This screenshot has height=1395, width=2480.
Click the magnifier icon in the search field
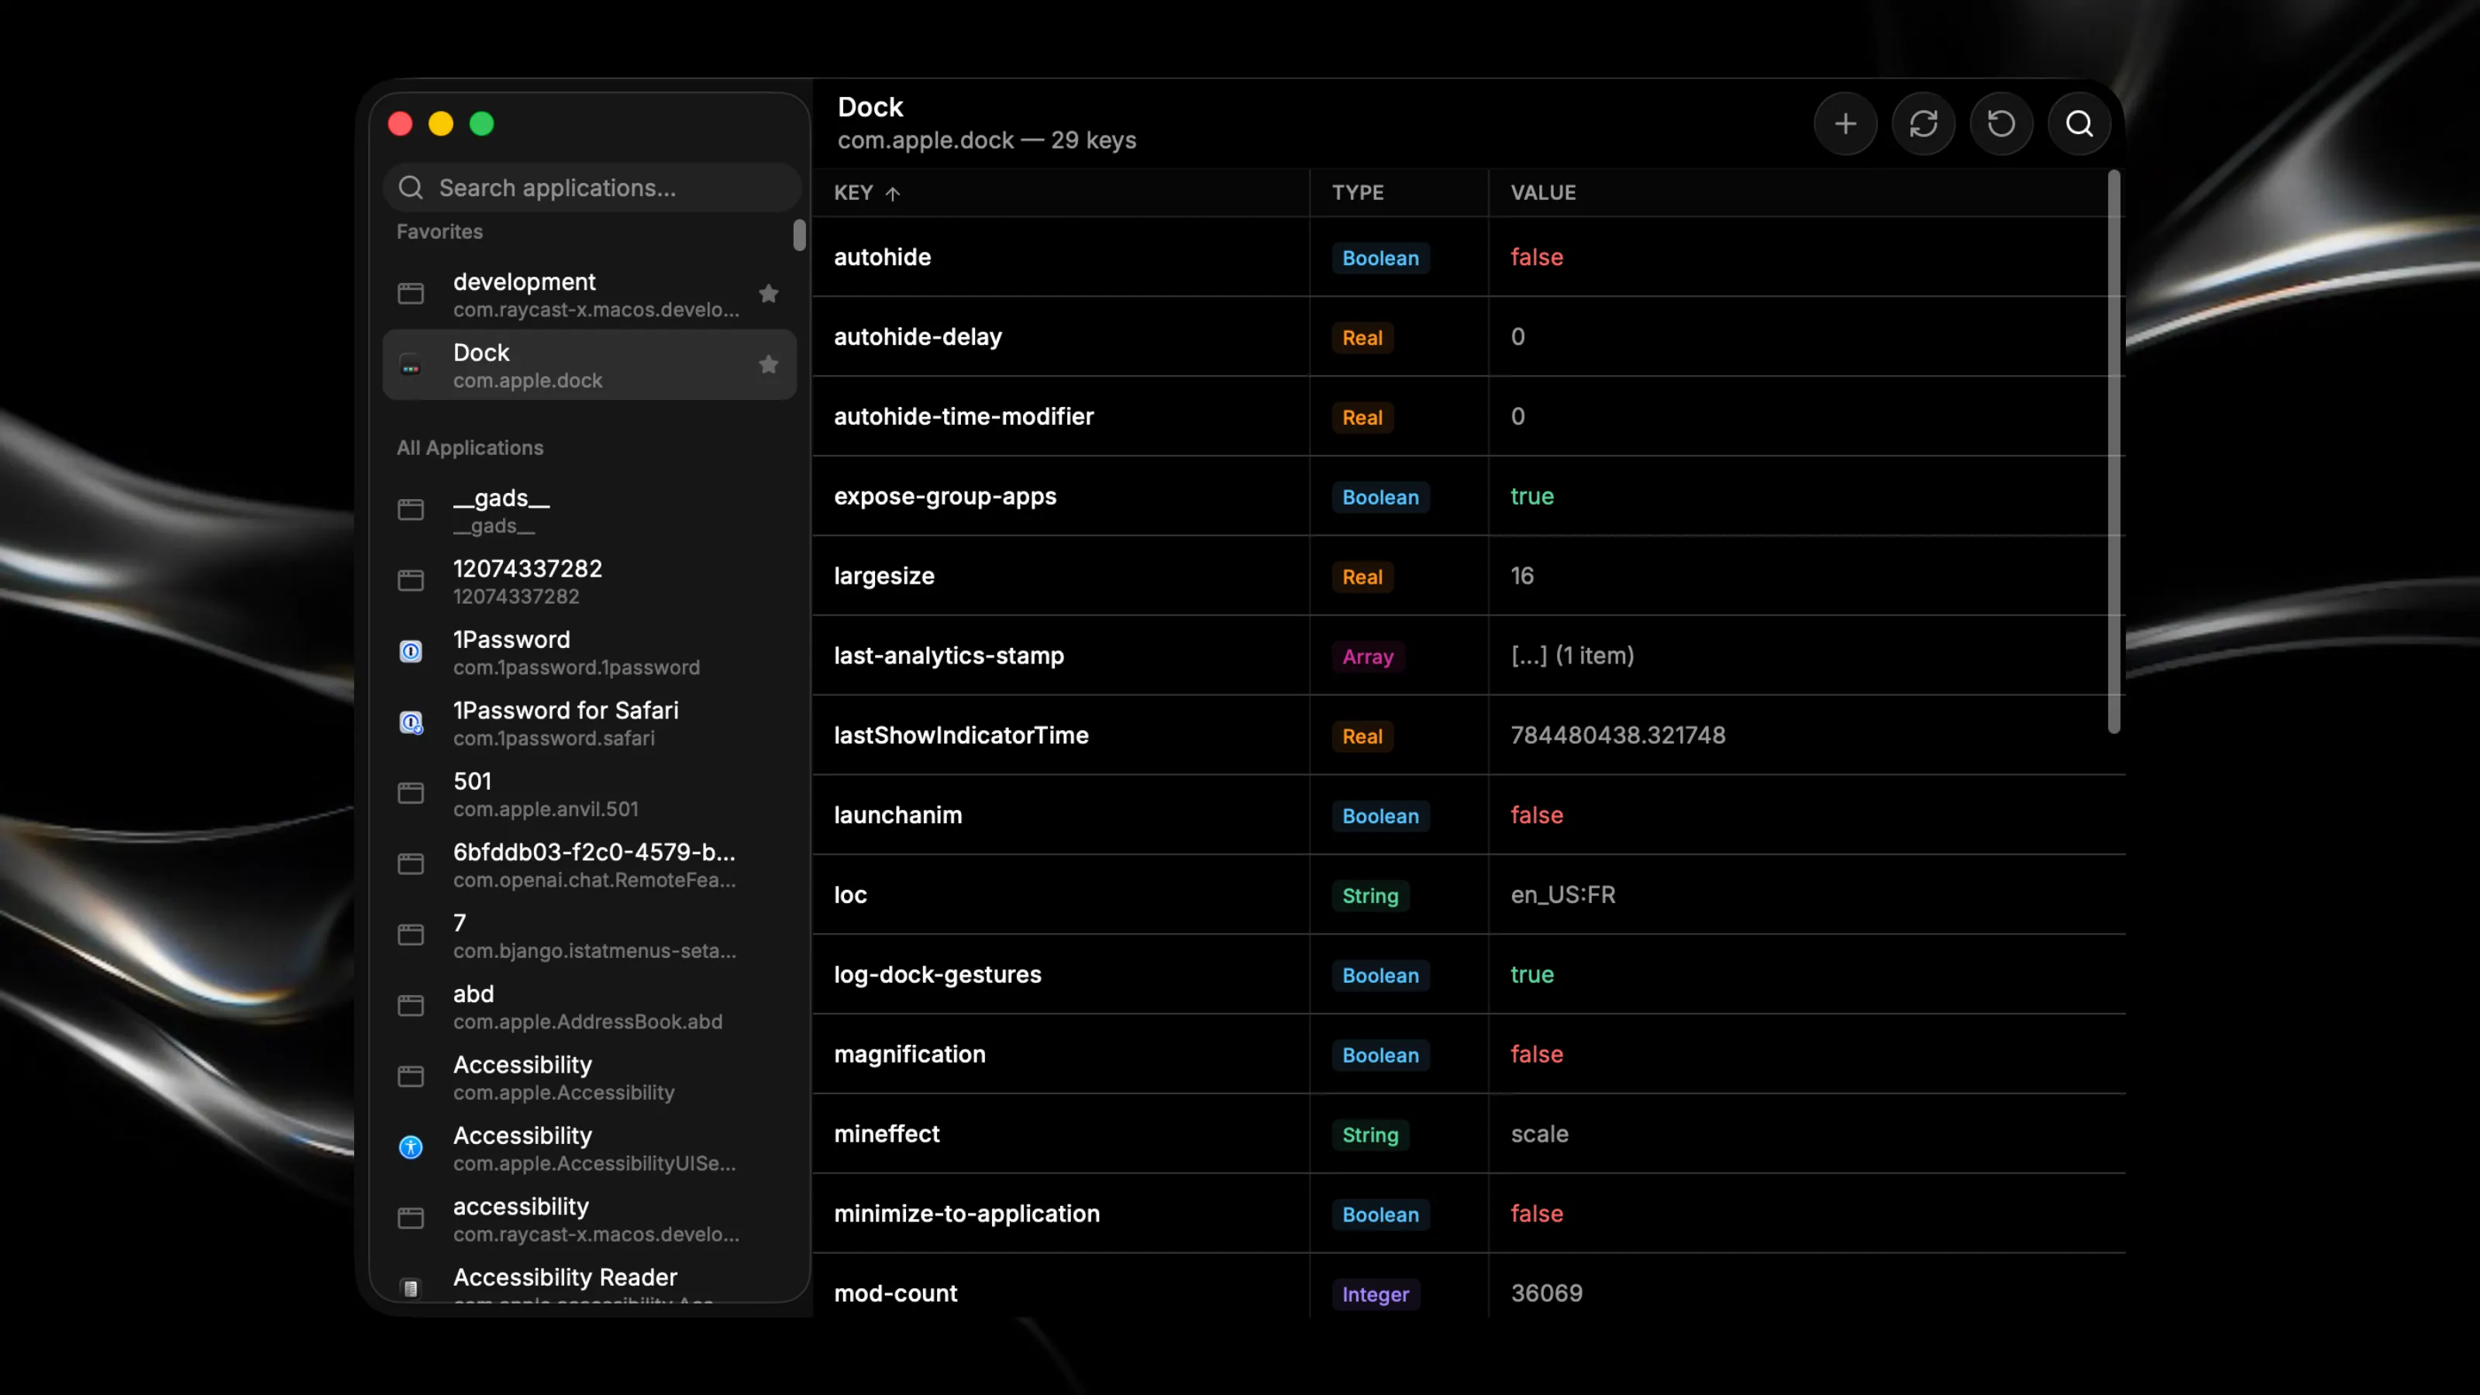point(411,188)
